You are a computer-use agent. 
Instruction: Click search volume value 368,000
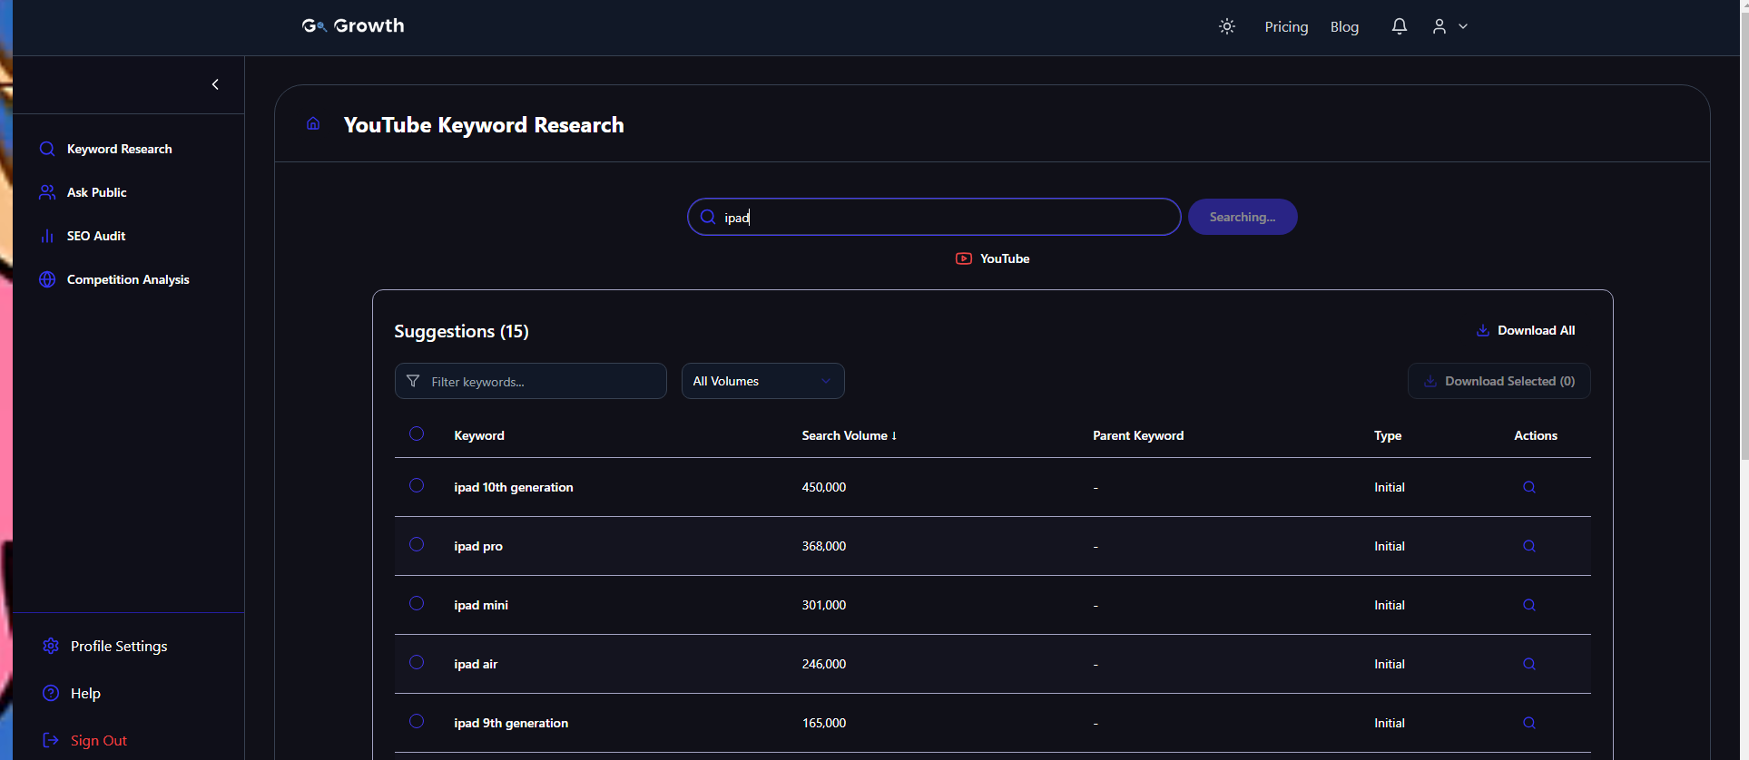coord(824,546)
